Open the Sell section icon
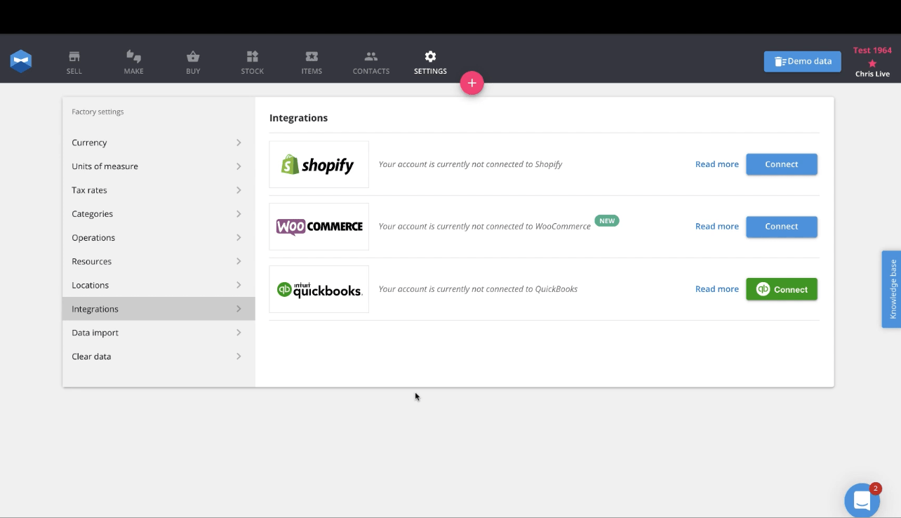 tap(74, 57)
